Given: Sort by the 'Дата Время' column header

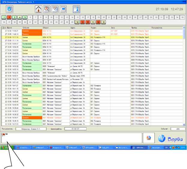Looking at the screenshot, I should 12,28.
